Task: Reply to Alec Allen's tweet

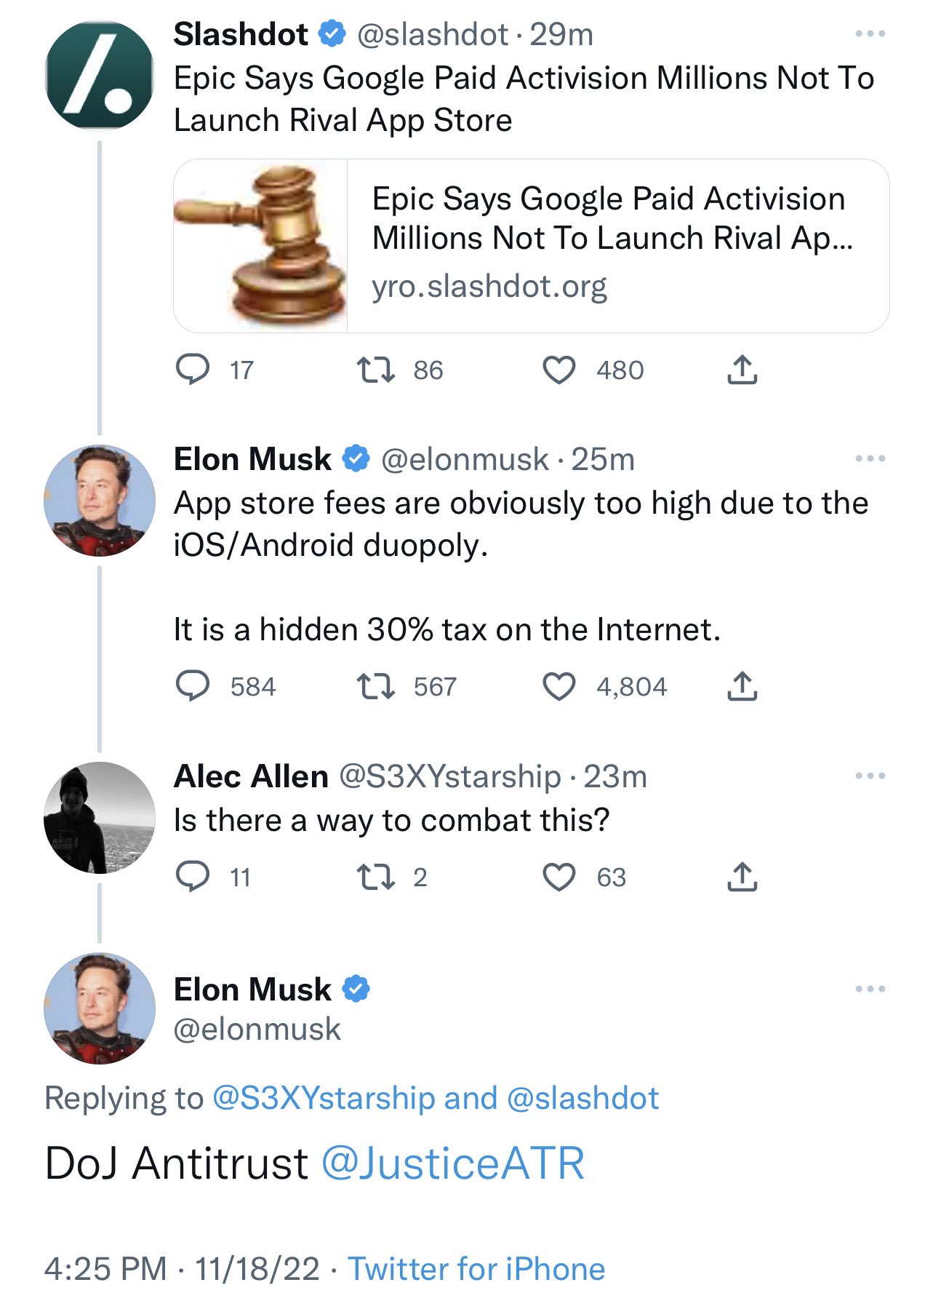Action: pos(193,877)
